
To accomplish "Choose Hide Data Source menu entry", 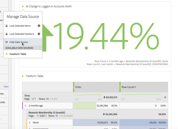I will coord(23,42).
